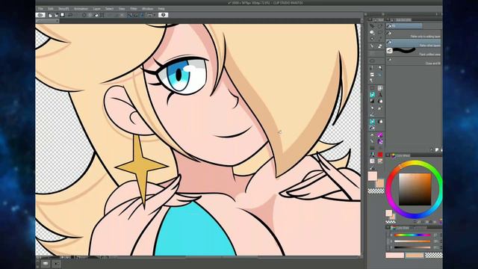This screenshot has height=269, width=478.
Task: Open the View menu
Action: click(x=122, y=9)
